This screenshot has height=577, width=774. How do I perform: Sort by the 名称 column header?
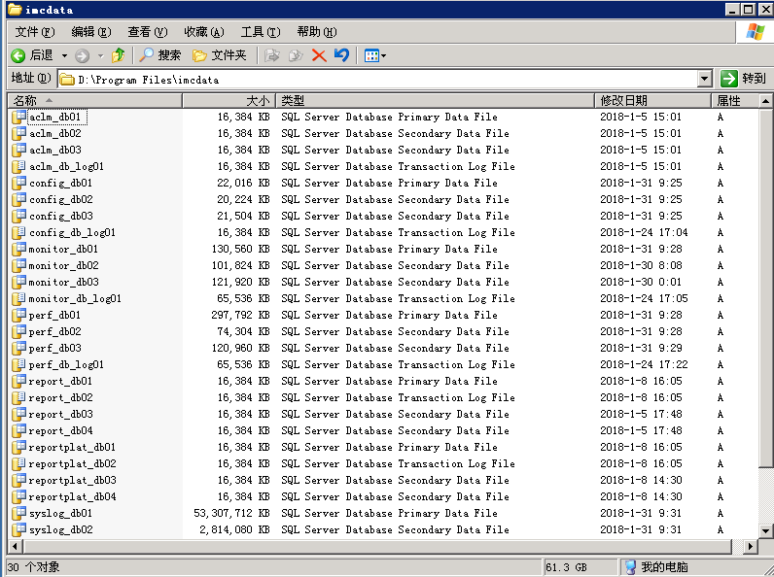[x=95, y=101]
